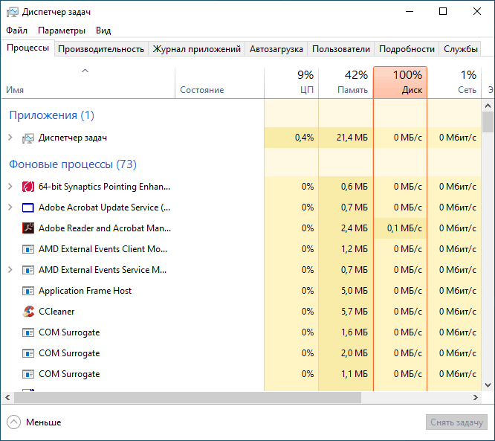The height and width of the screenshot is (441, 495).
Task: Click the COM Surrogate icon in the 1,1 МБ row
Action: point(28,374)
